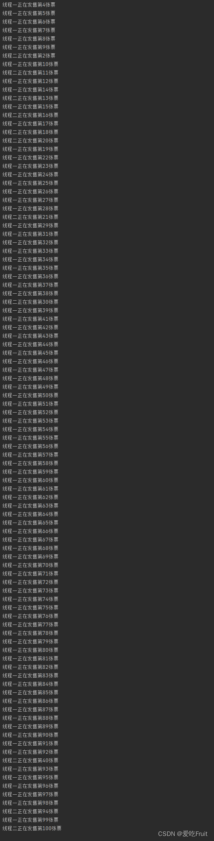Click the line selling ticket 第50张票
Viewport: 214px width, 841px height.
pos(30,395)
